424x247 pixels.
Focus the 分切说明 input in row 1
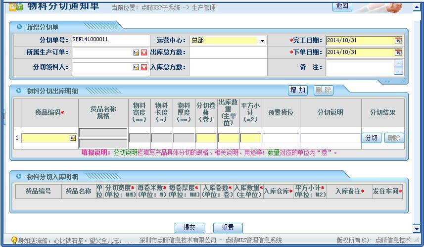330,138
